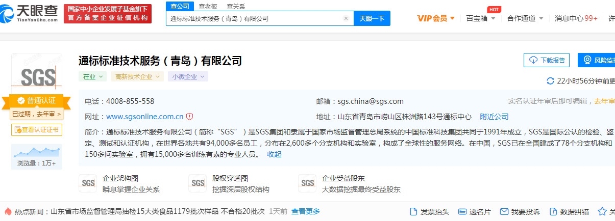Expand the VIP会员 dropdown
The width and height of the screenshot is (615, 221).
(436, 18)
